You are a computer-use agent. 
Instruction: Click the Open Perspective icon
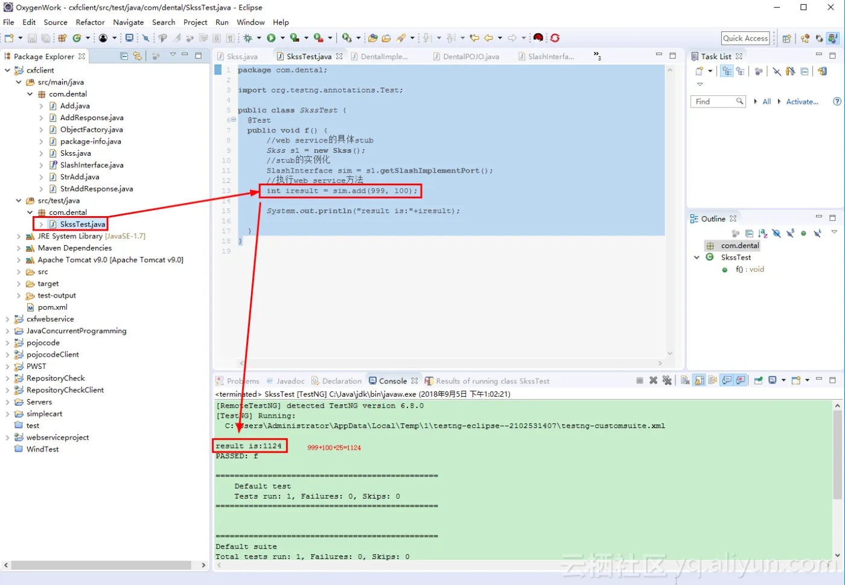(x=786, y=38)
